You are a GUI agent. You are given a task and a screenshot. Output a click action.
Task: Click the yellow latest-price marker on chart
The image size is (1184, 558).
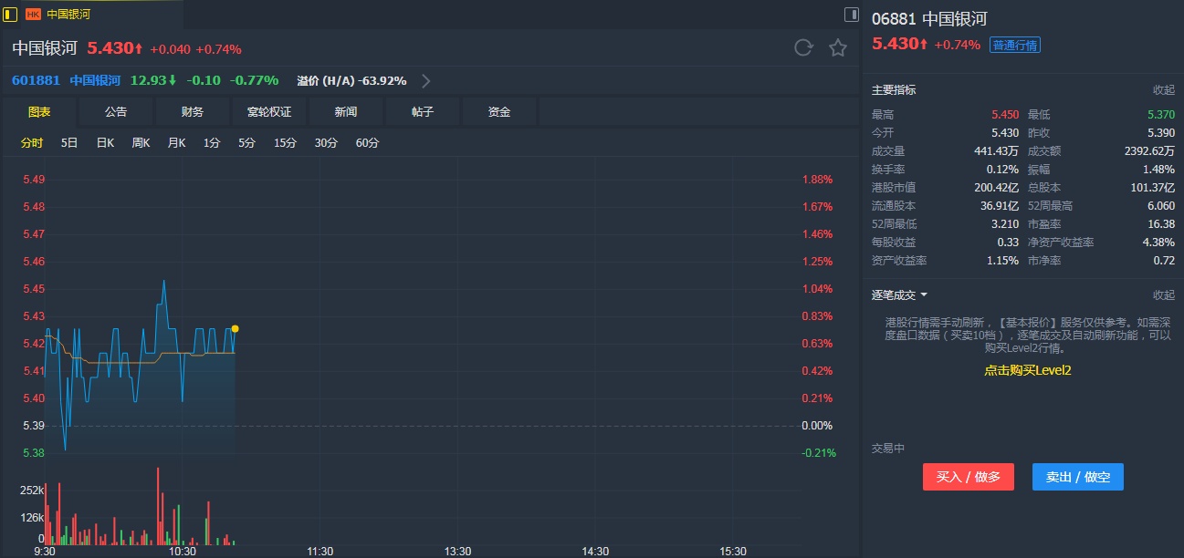[235, 328]
